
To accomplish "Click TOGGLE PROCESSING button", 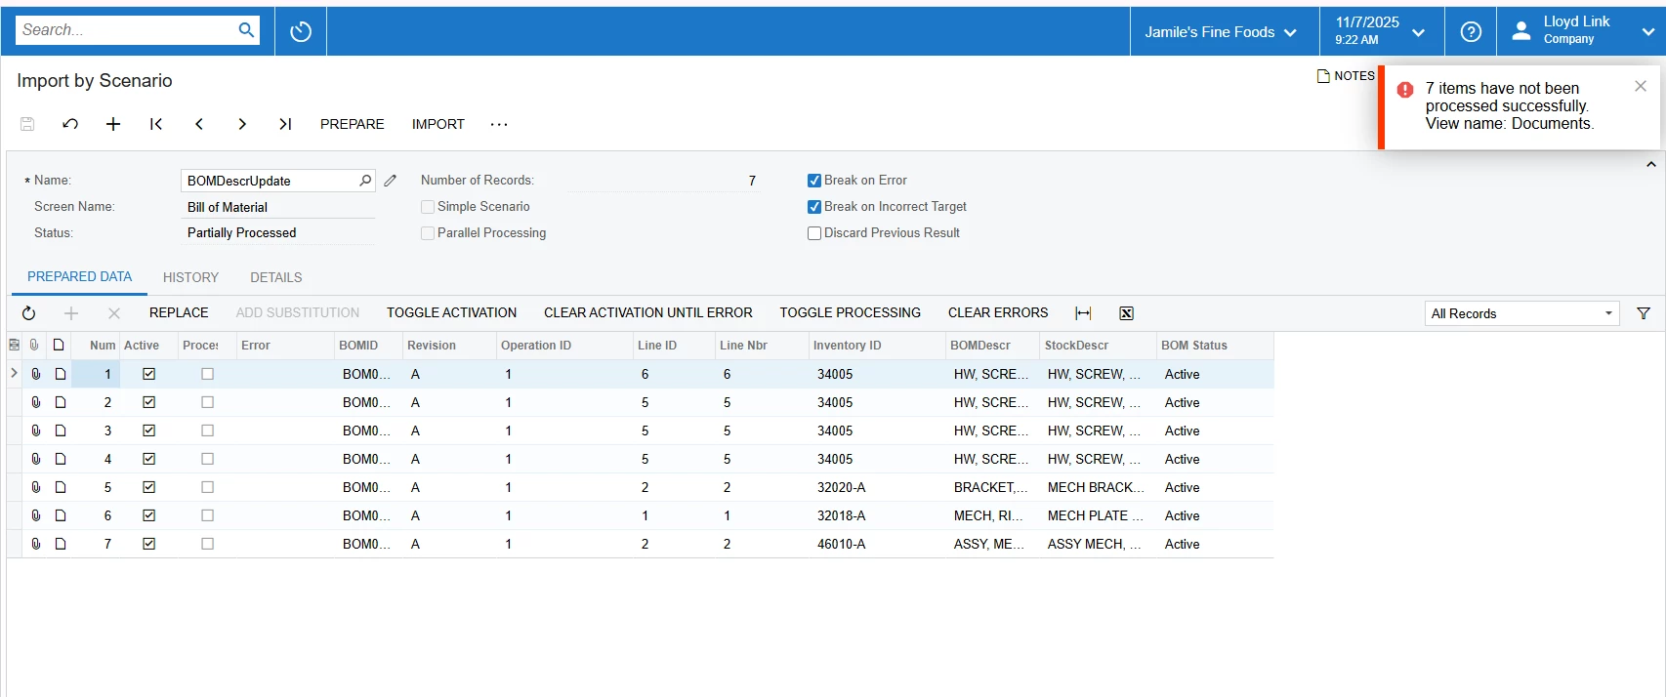I will [850, 313].
